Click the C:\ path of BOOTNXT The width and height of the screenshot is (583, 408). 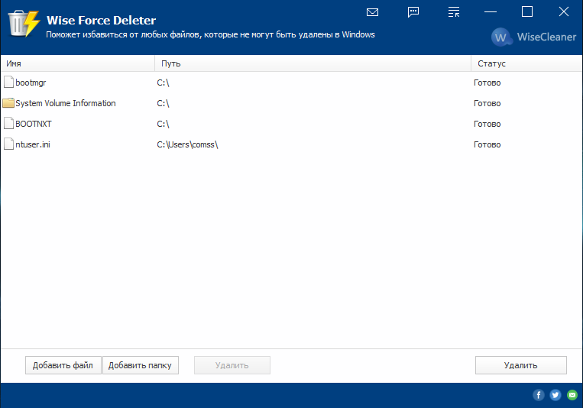(x=163, y=124)
